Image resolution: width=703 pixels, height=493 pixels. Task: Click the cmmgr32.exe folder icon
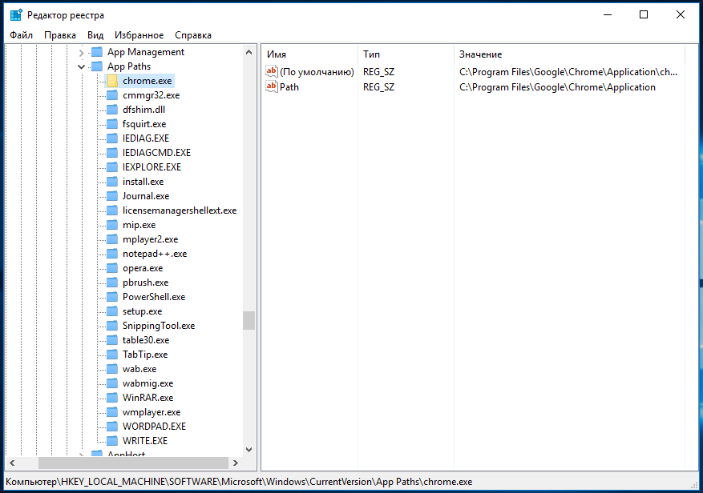point(112,95)
